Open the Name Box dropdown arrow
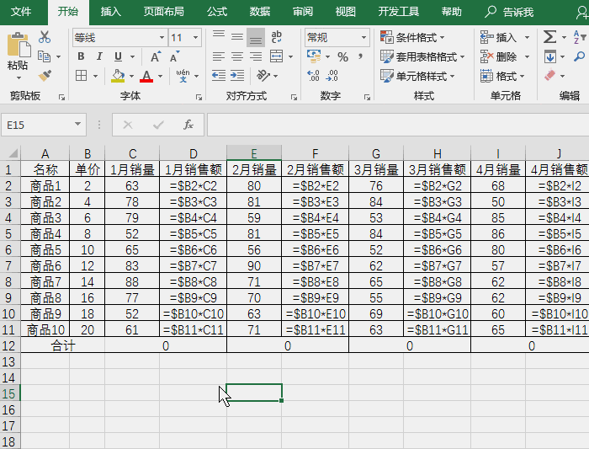The image size is (589, 449). click(x=77, y=124)
